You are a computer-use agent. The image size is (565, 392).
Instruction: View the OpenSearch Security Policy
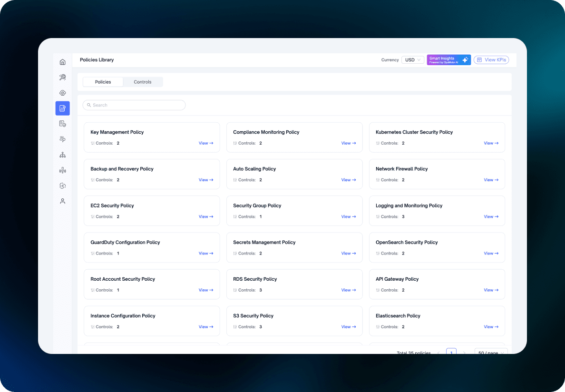[x=491, y=254]
